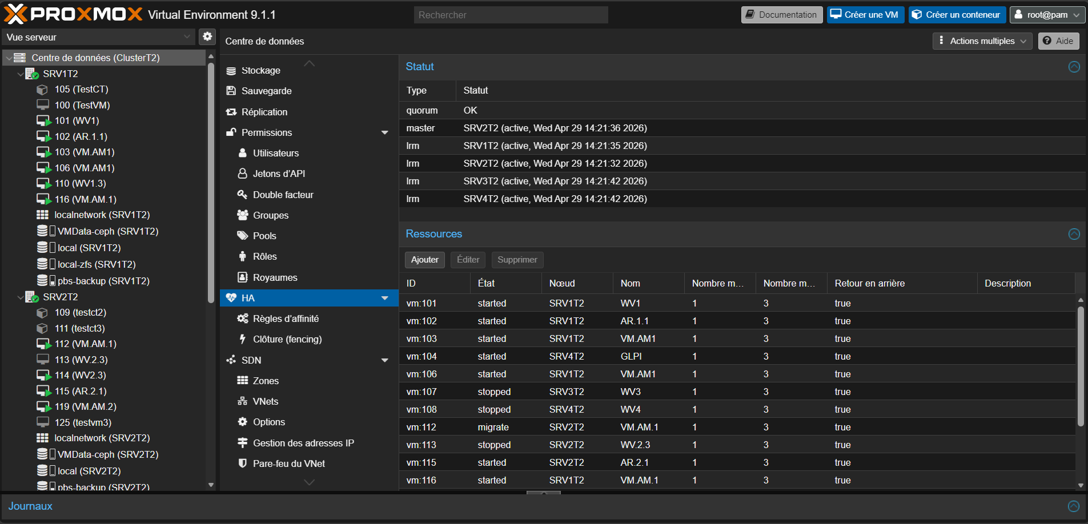
Task: Click Clôture (fencing) lightning icon
Action: 243,339
